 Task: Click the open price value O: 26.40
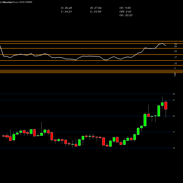[67, 8]
